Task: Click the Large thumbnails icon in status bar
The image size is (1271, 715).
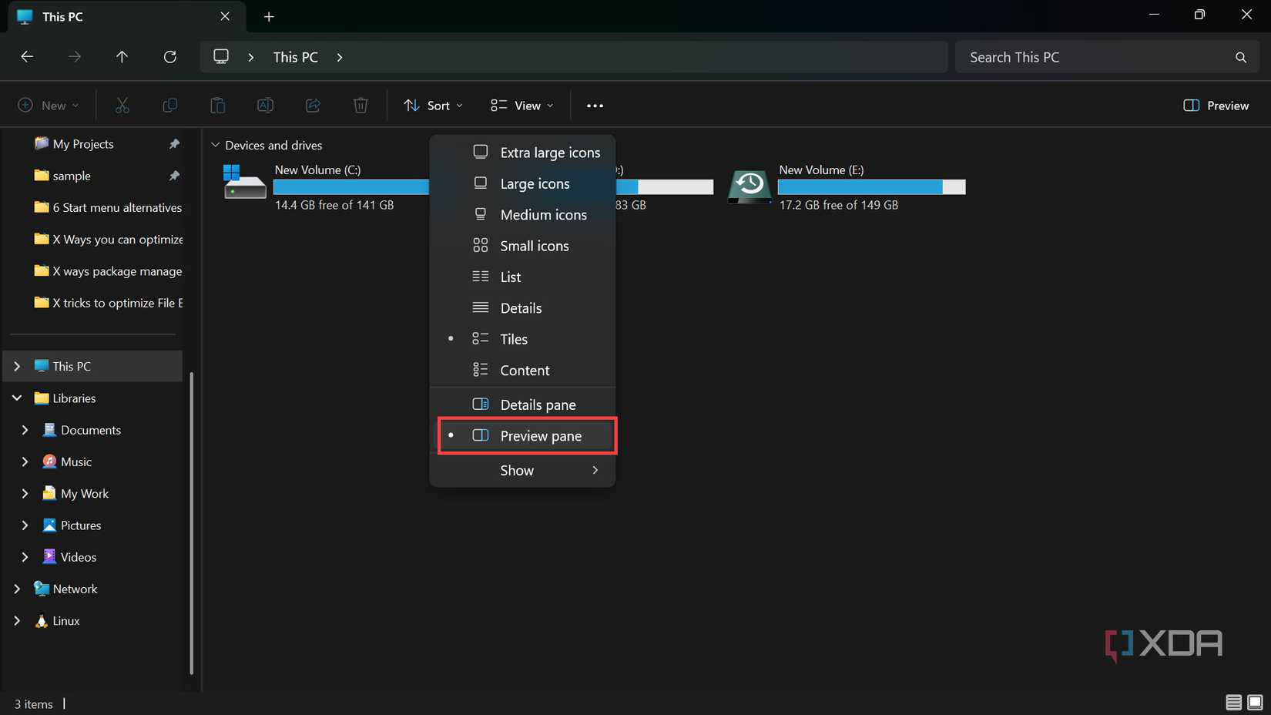Action: 1255,703
